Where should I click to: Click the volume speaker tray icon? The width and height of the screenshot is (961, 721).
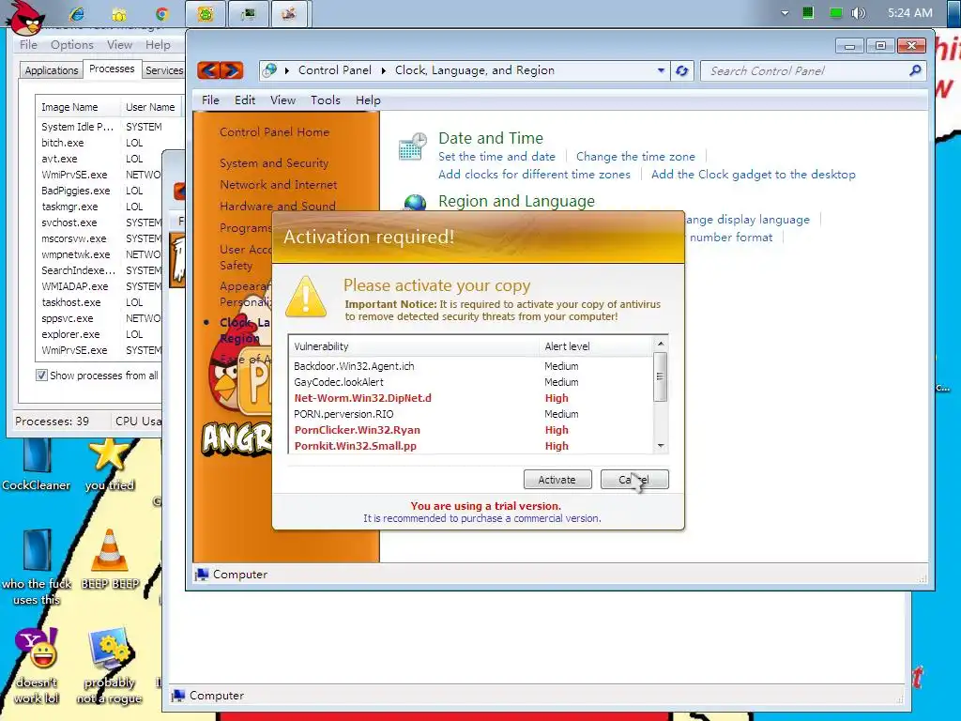858,13
